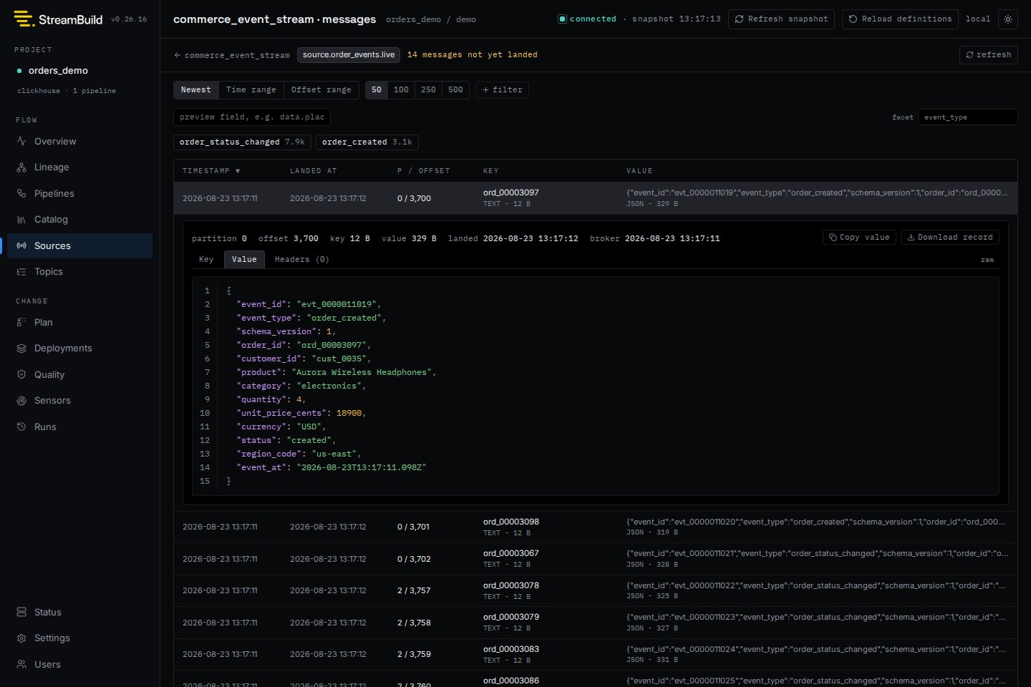
Task: Click the local environment label
Action: click(x=978, y=19)
